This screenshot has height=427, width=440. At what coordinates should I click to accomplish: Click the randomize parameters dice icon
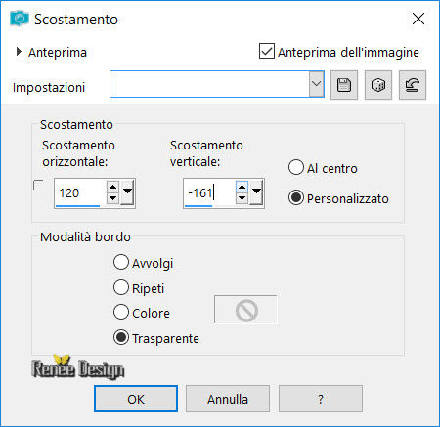[378, 85]
